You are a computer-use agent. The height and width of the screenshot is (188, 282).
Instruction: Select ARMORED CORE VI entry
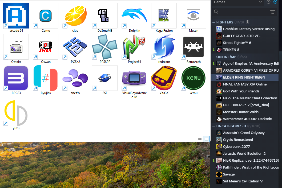(245, 71)
